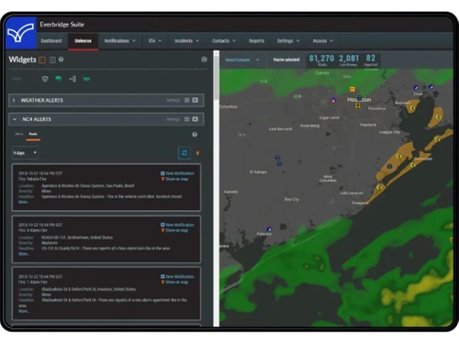This screenshot has height=344, width=459.
Task: Go to the Dashboard tab
Action: pos(51,40)
